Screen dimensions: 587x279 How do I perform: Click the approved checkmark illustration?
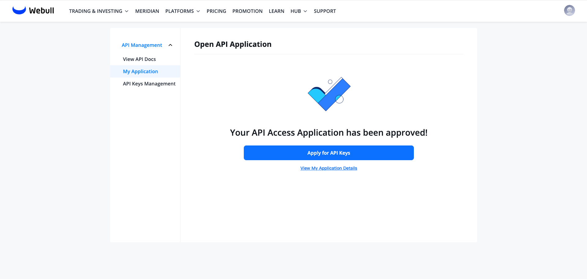coord(329,94)
